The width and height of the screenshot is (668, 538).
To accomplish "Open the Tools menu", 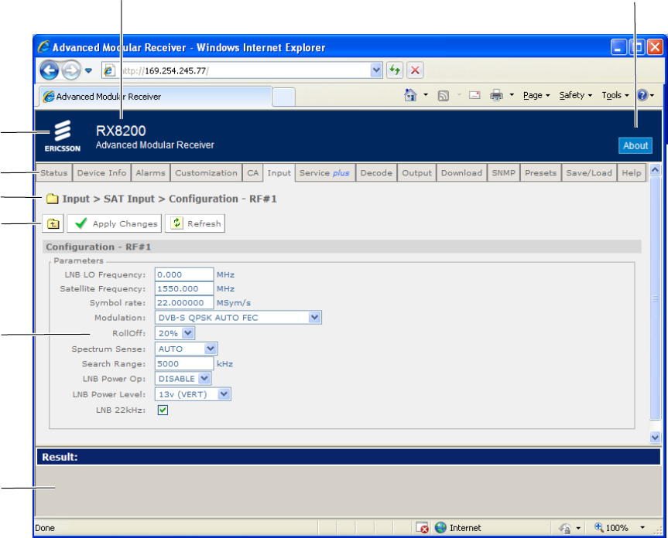I will coord(615,95).
